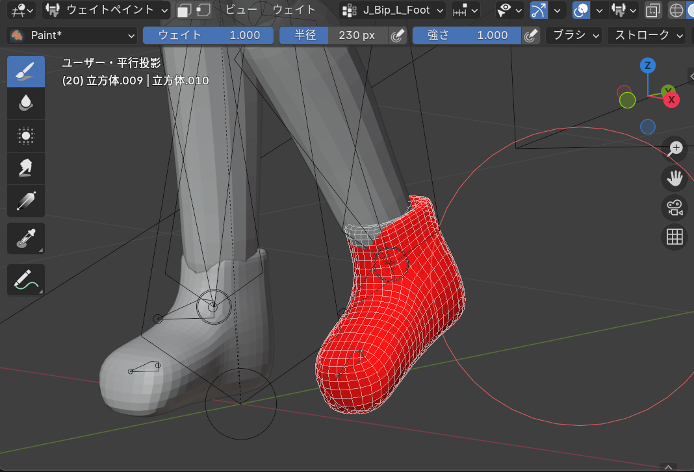Toggle the camera view icon
This screenshot has width=694, height=472.
click(x=675, y=208)
